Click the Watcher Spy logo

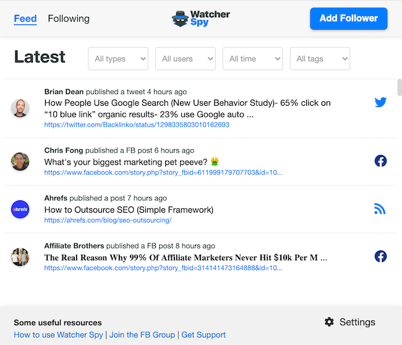tap(201, 19)
